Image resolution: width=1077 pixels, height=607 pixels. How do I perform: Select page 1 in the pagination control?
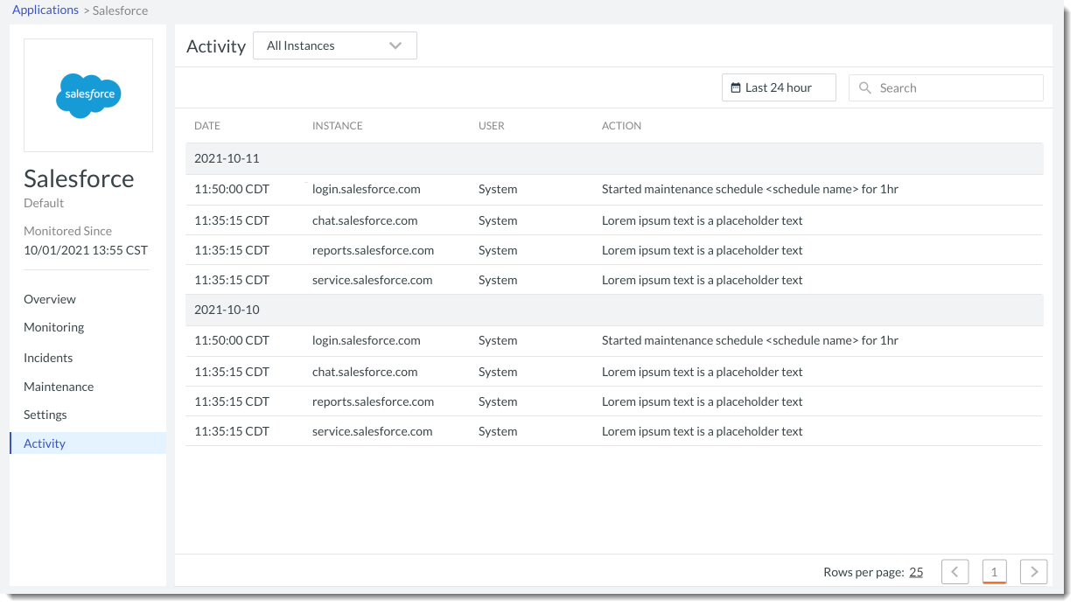click(x=994, y=571)
